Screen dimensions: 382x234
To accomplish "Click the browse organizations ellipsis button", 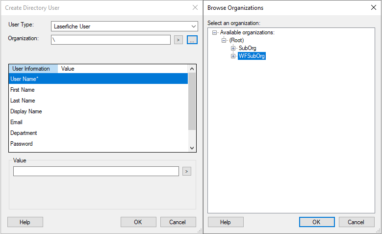I will coord(192,40).
